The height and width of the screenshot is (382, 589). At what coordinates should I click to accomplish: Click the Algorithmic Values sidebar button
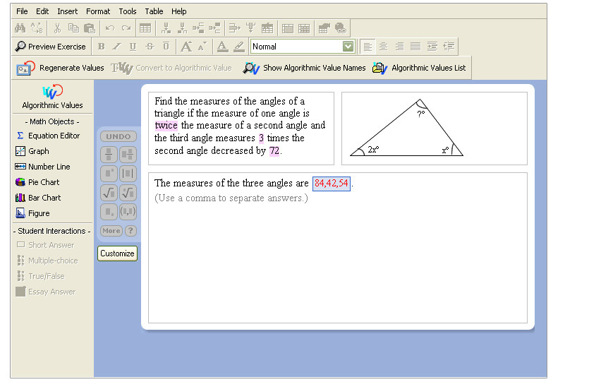(x=52, y=97)
